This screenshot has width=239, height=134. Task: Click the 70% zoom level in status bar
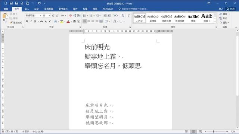233,131
